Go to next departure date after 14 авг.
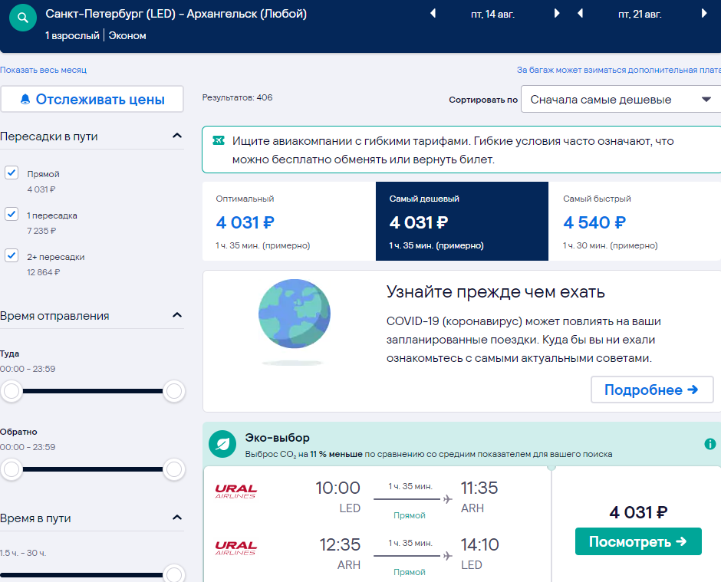Viewport: 721px width, 582px height. tap(557, 13)
